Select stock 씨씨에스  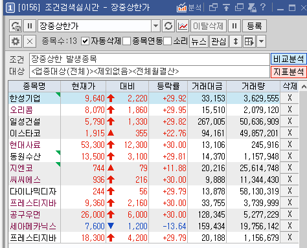pyautogui.click(x=25, y=180)
